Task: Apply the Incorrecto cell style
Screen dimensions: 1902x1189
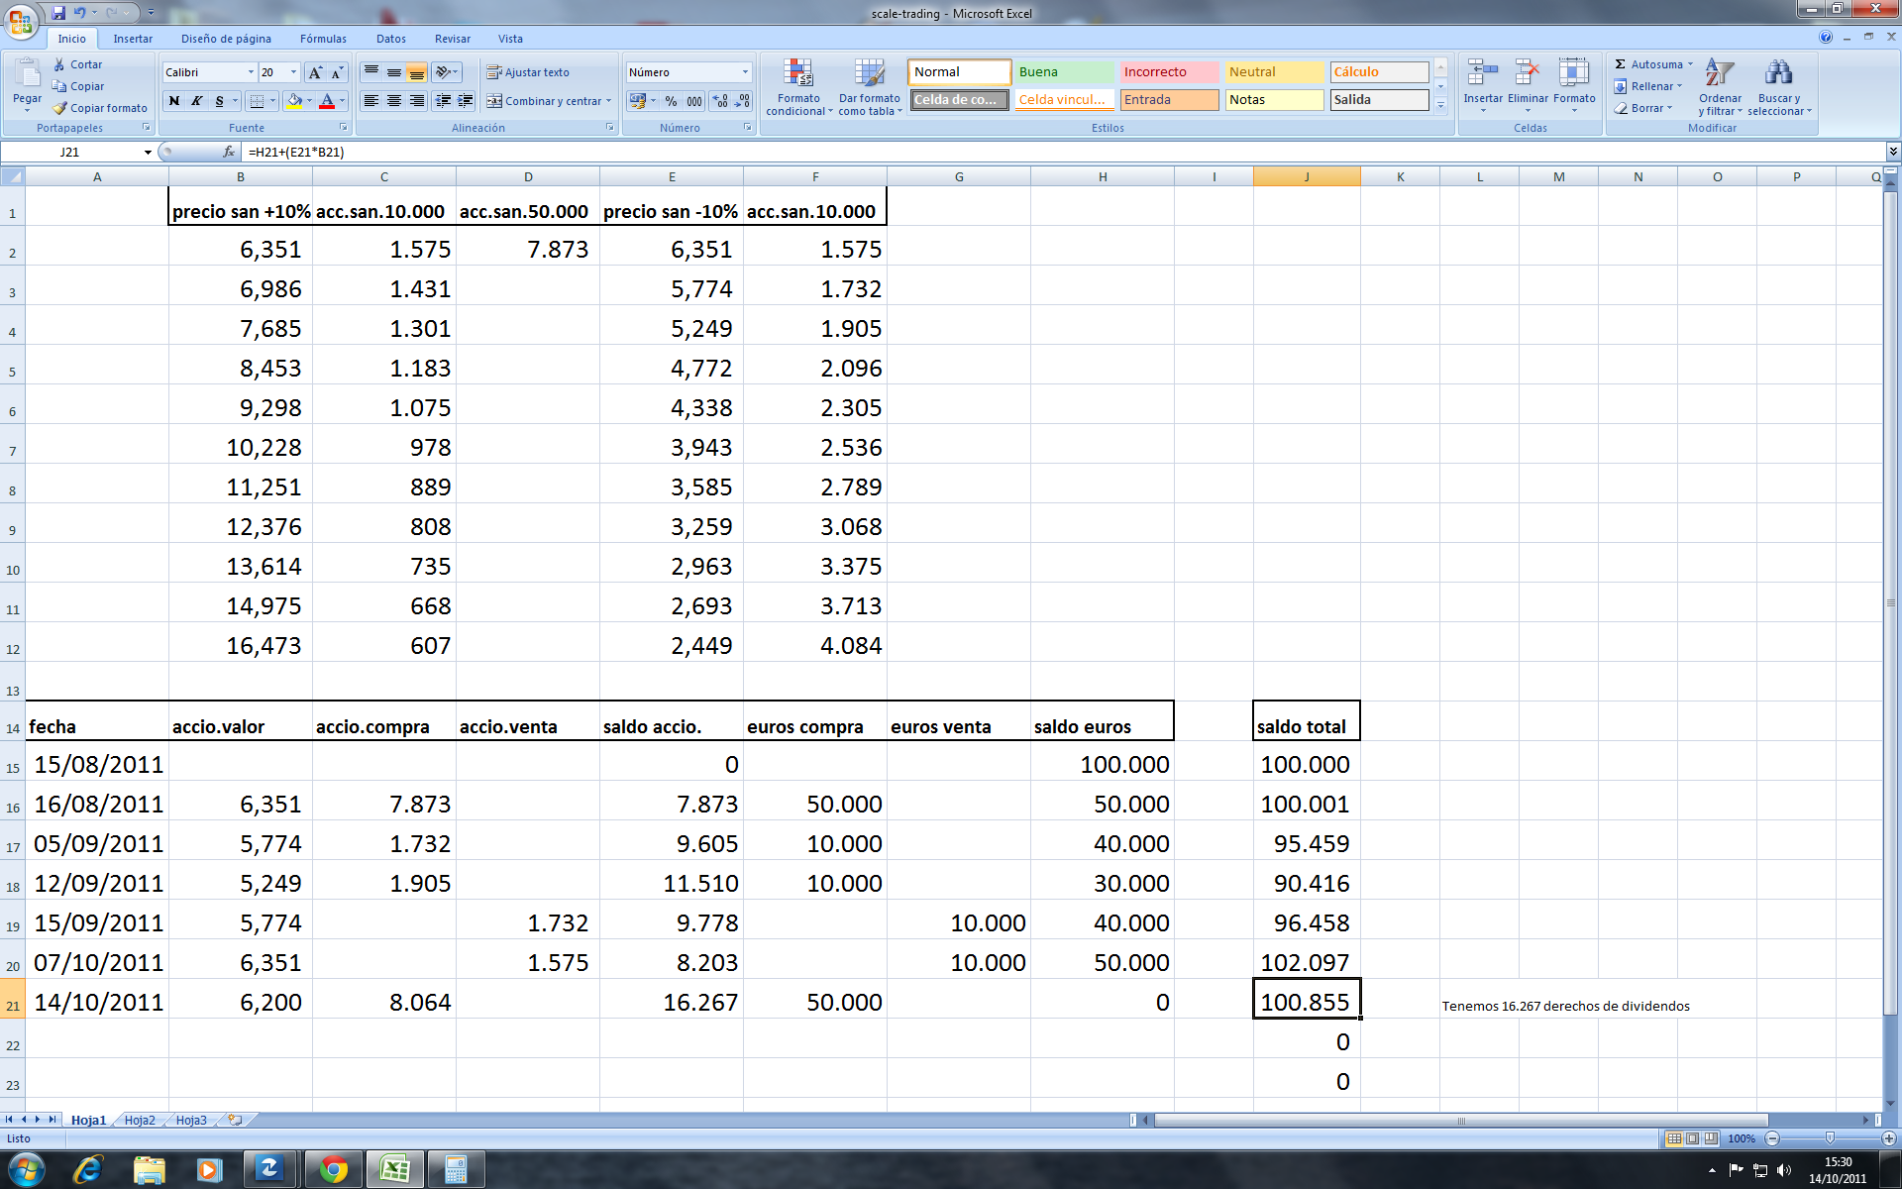Action: 1169,72
